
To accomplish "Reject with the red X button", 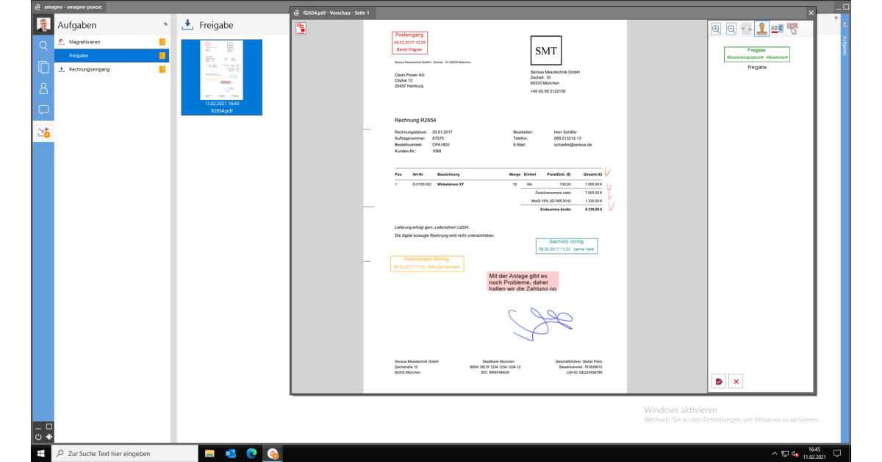I will click(736, 381).
